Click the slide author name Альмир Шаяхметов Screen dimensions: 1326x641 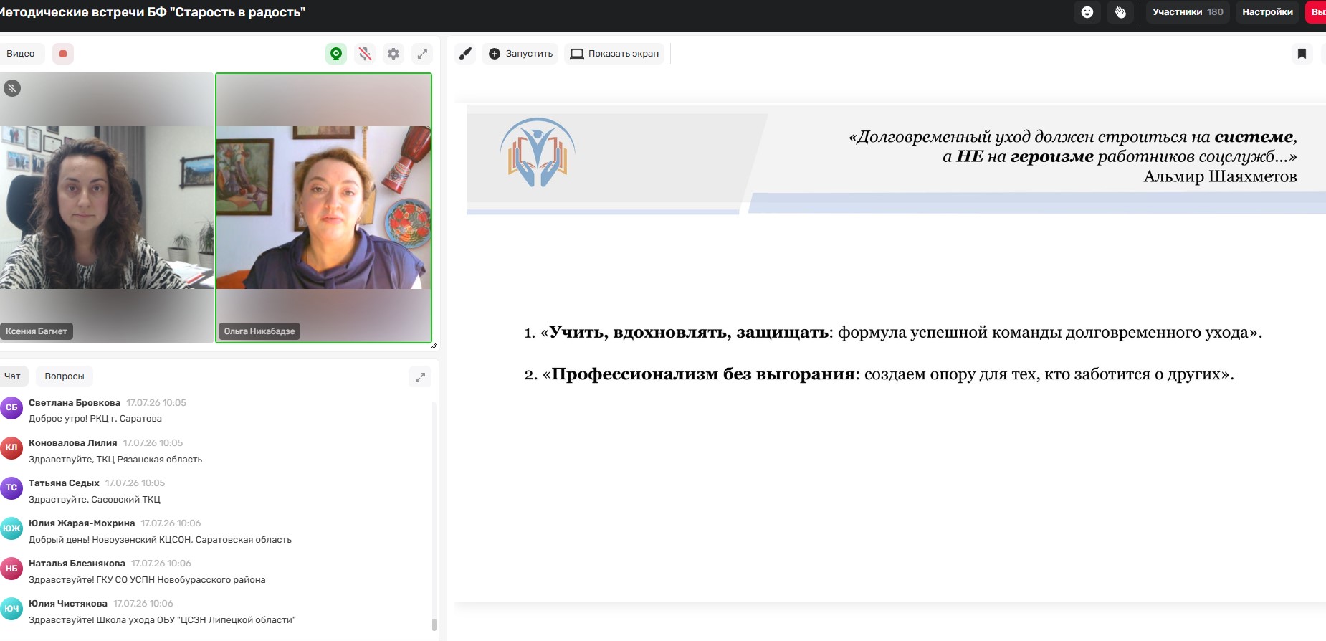[x=1220, y=176]
